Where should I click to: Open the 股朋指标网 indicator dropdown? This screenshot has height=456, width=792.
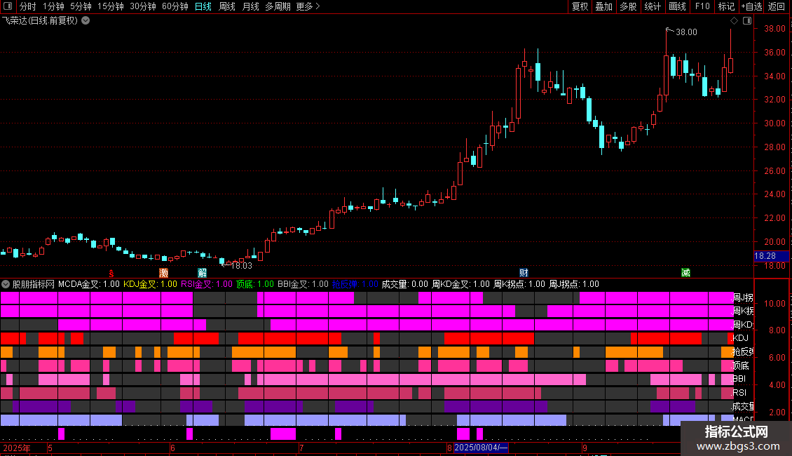point(6,284)
